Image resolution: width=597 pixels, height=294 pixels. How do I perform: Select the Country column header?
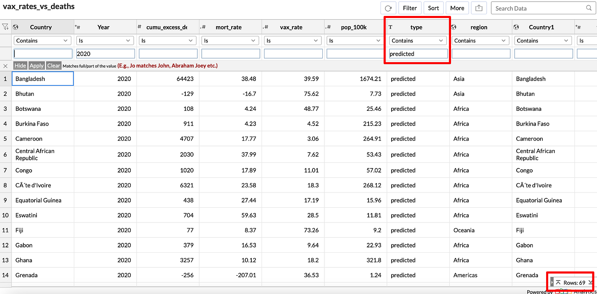[x=43, y=27]
